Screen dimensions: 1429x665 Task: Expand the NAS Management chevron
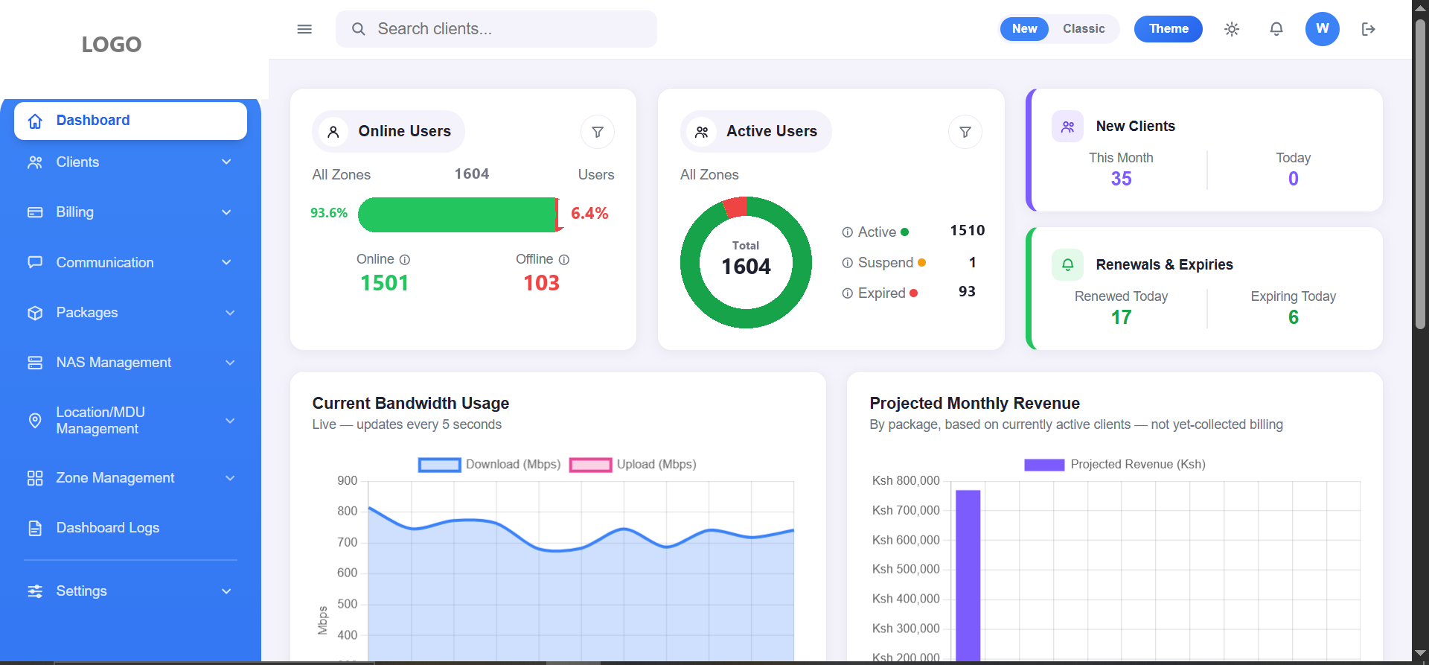[x=230, y=363]
